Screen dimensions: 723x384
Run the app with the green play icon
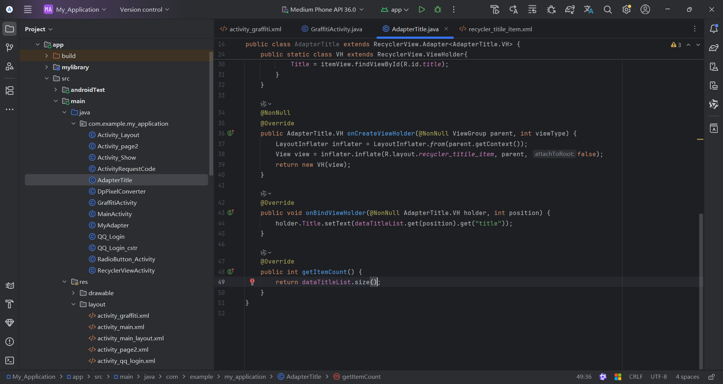(422, 9)
